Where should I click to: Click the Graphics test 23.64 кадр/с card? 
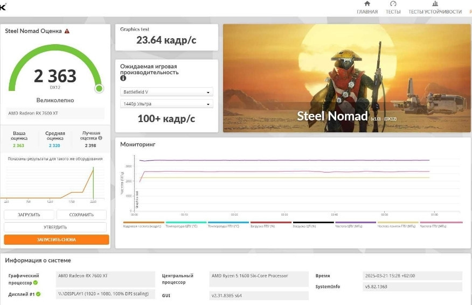click(x=166, y=37)
